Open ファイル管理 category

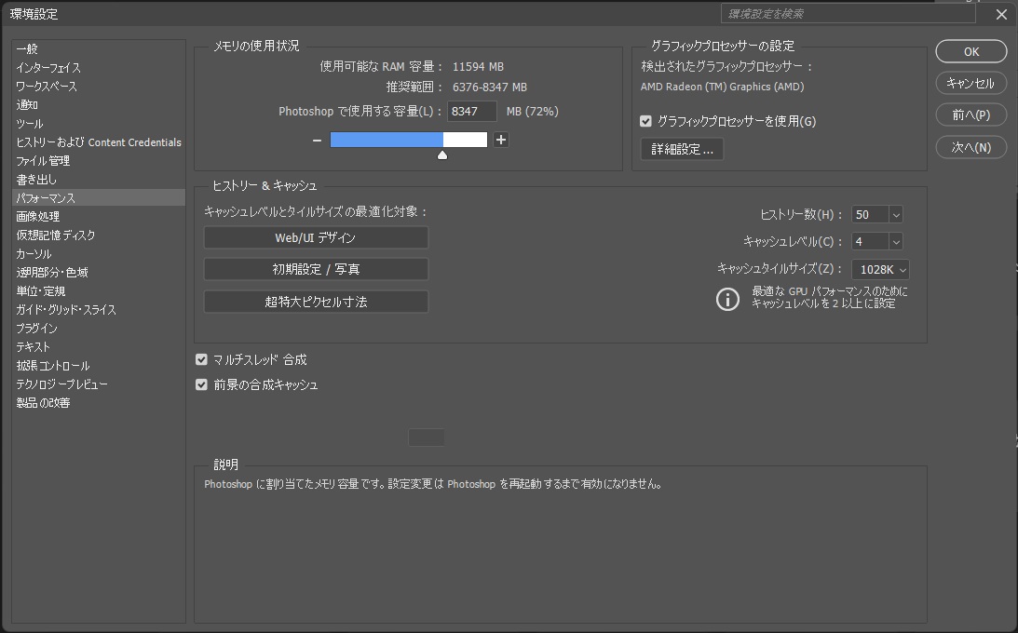coord(99,161)
